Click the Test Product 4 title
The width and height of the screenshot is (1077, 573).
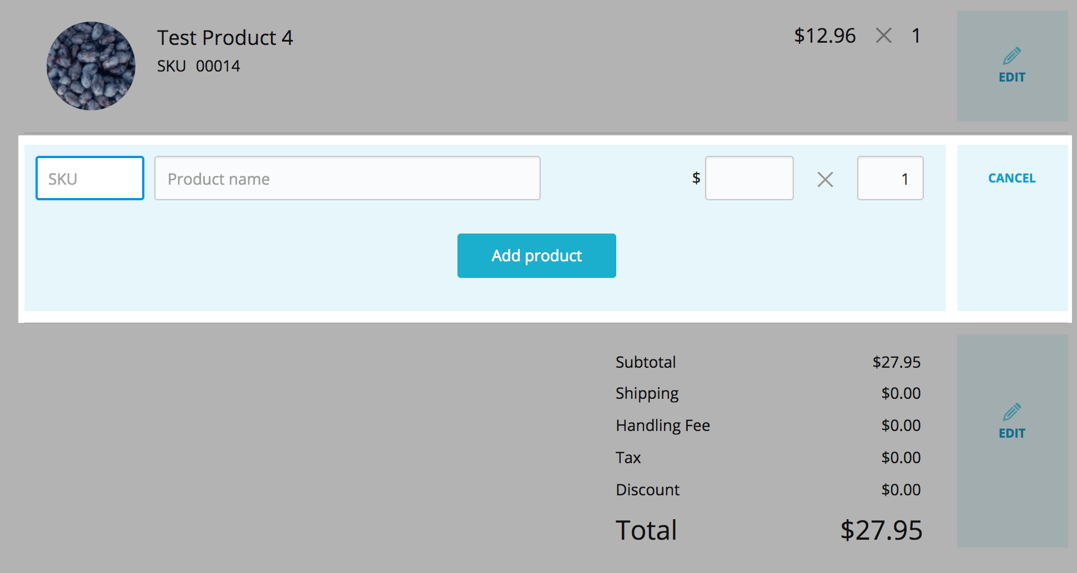(x=225, y=38)
